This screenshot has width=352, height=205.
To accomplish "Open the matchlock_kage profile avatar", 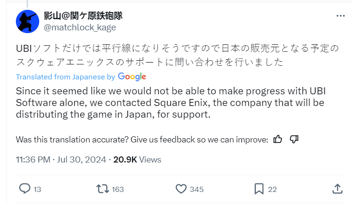I will [x=28, y=21].
